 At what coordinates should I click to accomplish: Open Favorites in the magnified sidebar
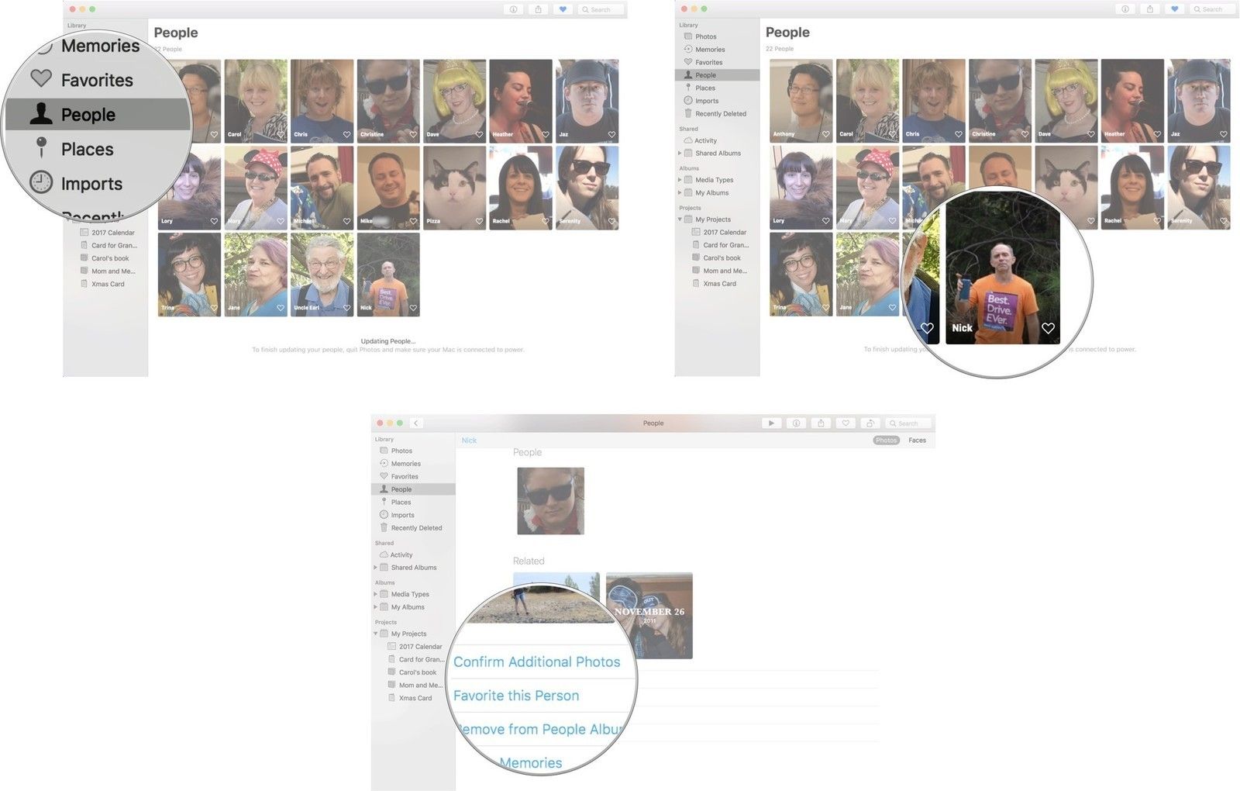[96, 80]
